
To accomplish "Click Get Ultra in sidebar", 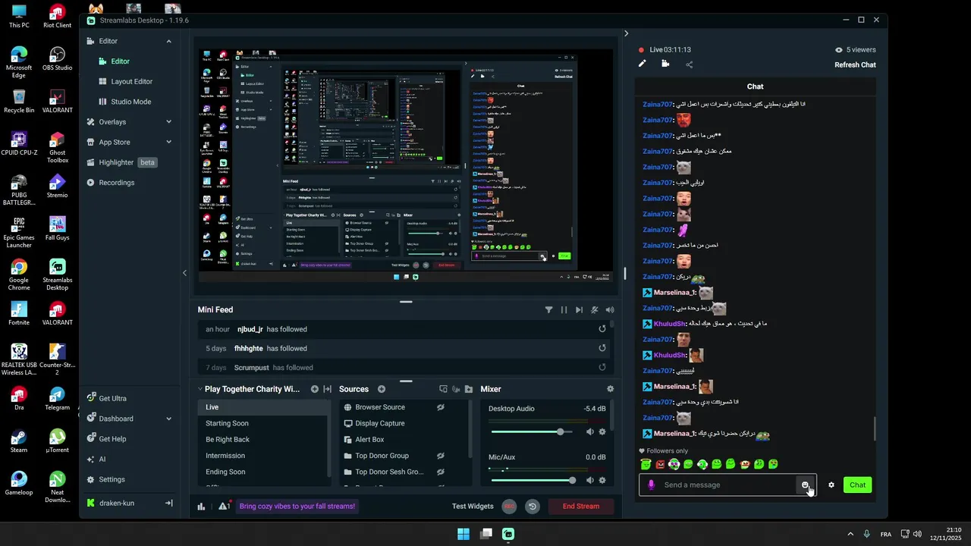I will coord(112,398).
